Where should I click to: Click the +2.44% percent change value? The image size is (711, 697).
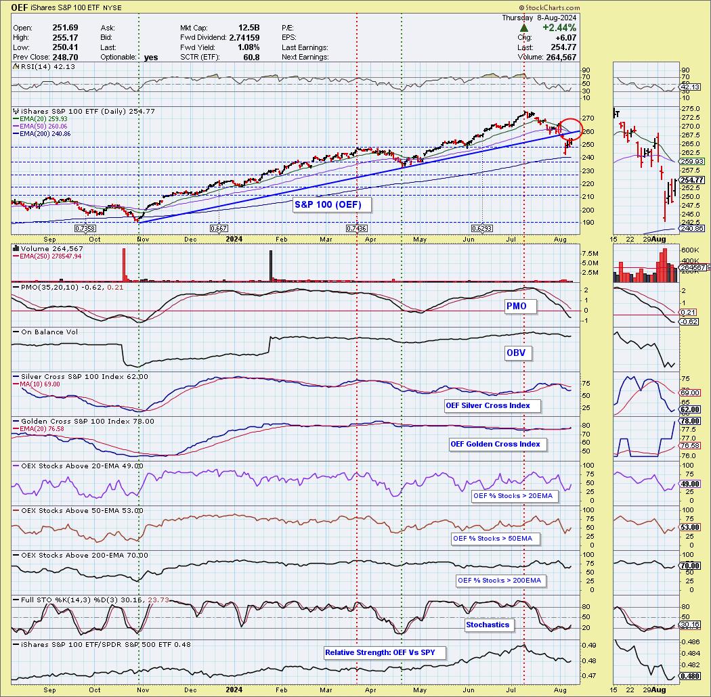point(559,28)
